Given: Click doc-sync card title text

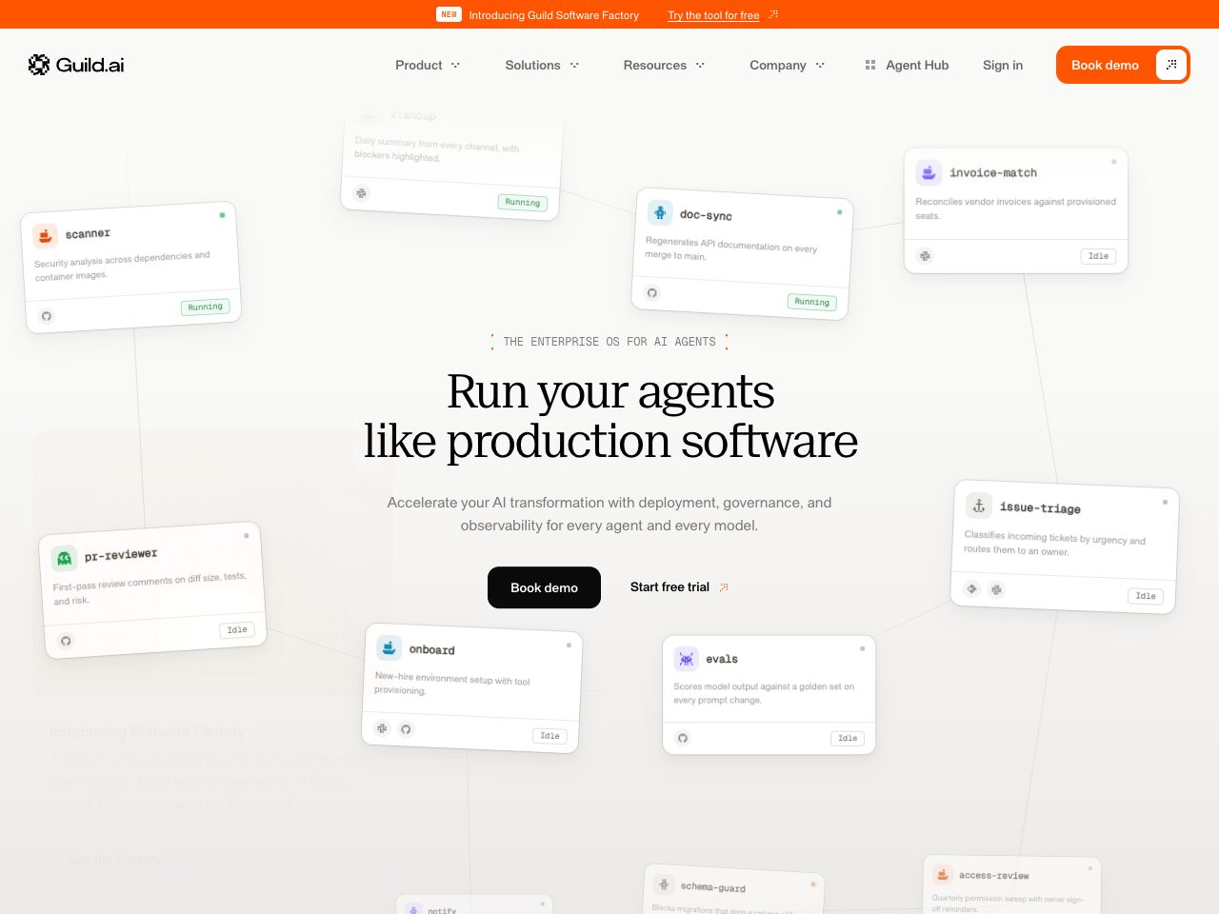Looking at the screenshot, I should point(706,215).
